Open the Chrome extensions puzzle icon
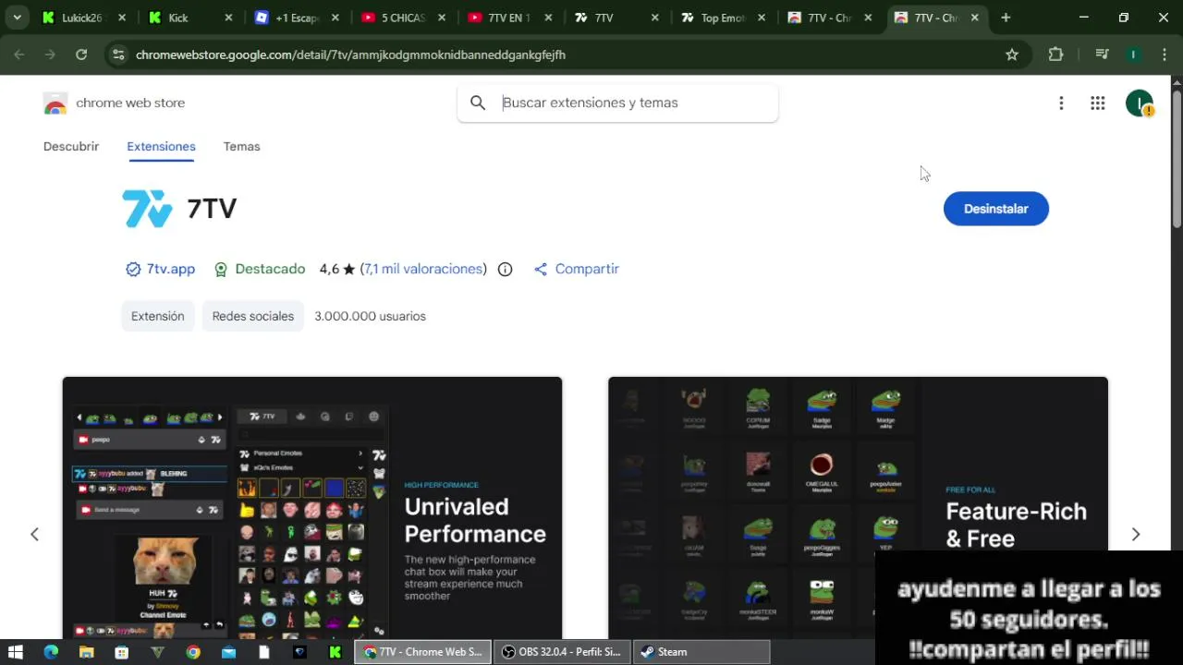The width and height of the screenshot is (1183, 665). 1055,54
